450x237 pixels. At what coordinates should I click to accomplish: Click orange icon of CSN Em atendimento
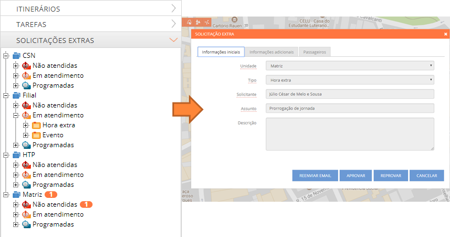[26, 76]
